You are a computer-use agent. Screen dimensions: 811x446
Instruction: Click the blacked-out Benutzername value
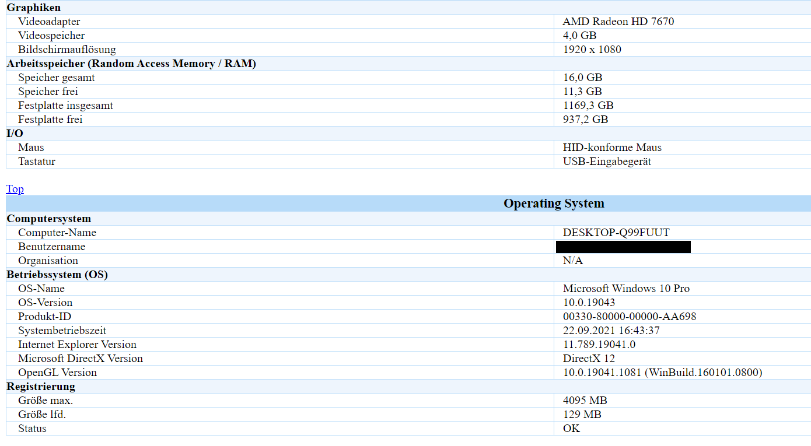pos(623,247)
